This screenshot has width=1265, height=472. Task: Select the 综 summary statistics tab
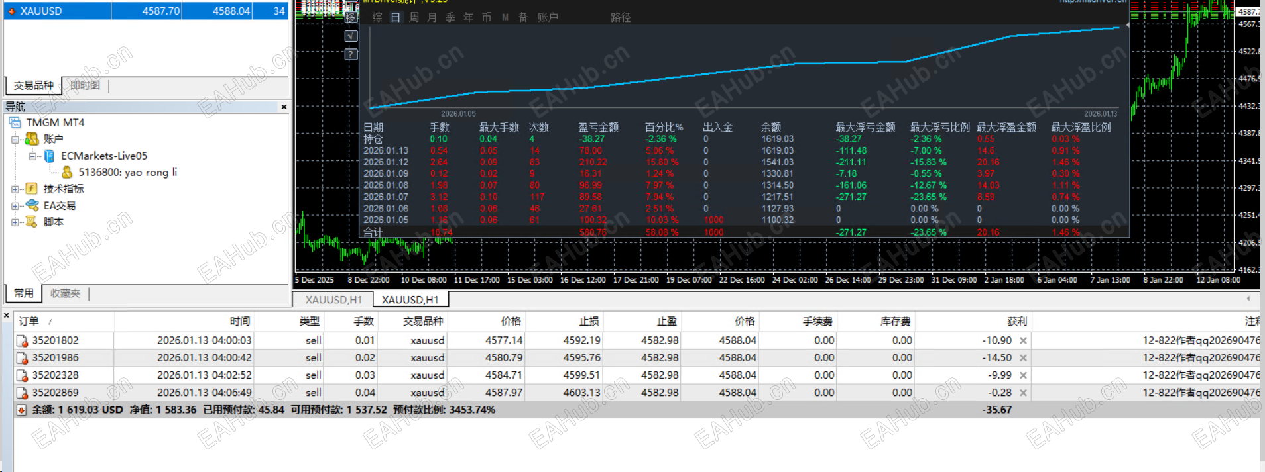(x=377, y=17)
